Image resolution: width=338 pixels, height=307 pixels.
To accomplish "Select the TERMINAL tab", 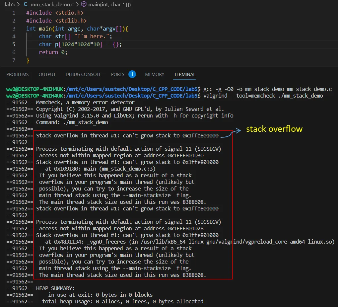I will coord(185,74).
